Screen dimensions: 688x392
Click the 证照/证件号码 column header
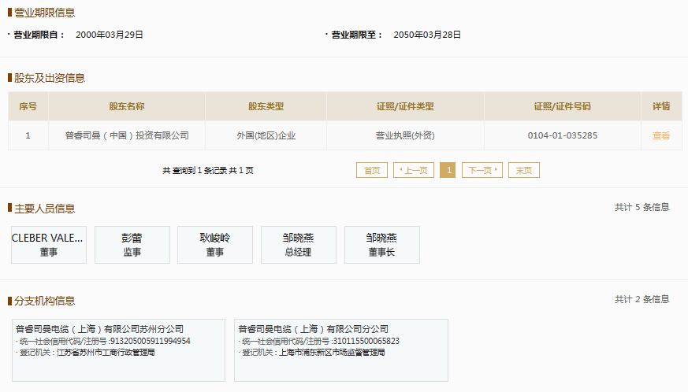pos(563,106)
